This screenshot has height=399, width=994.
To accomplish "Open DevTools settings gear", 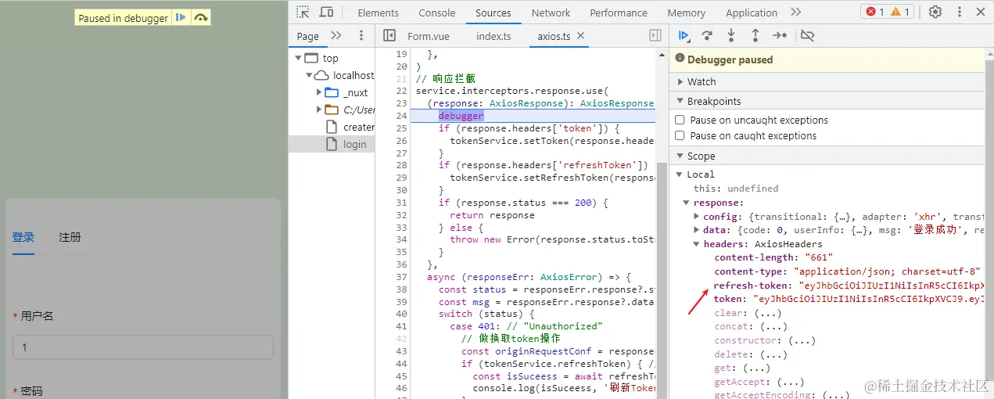I will click(x=935, y=12).
